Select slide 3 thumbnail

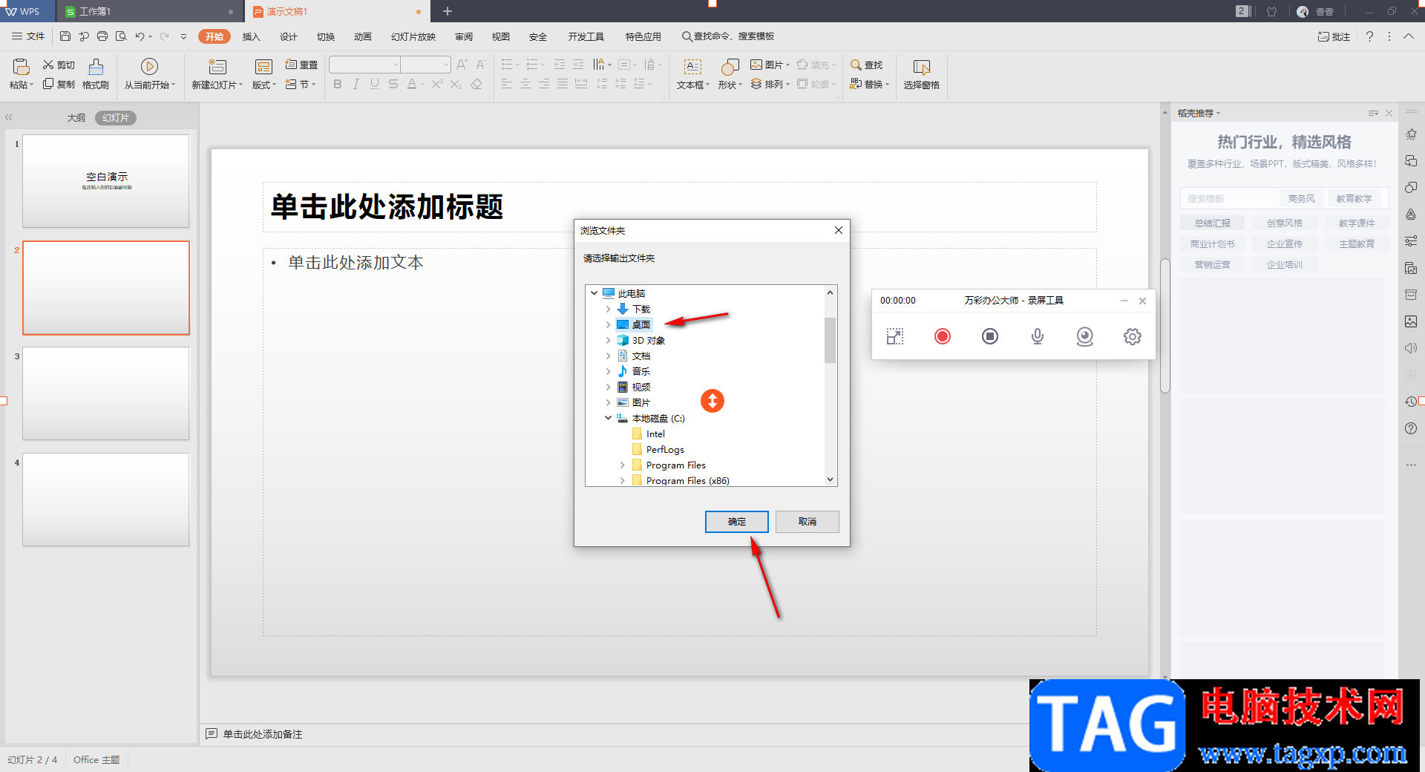(x=106, y=393)
